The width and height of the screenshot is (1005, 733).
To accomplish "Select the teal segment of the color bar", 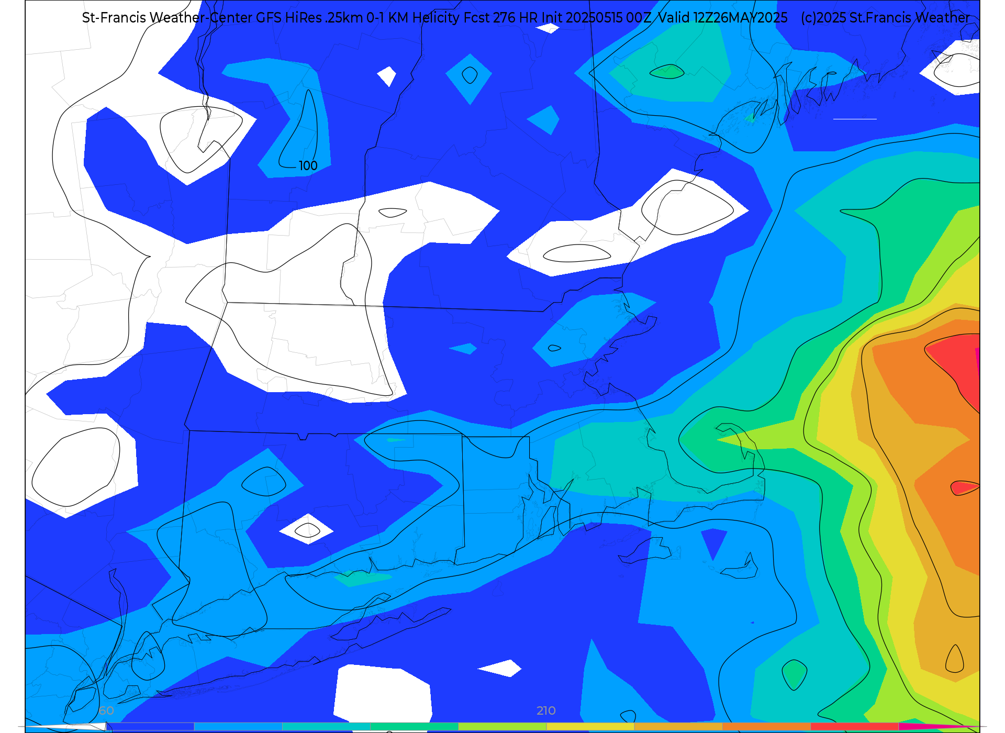I will (x=326, y=727).
